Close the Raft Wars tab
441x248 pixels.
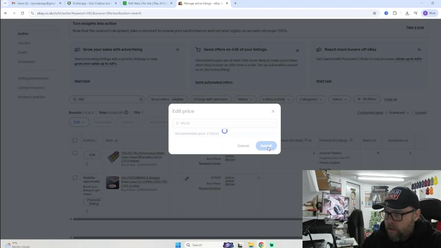coord(171,3)
